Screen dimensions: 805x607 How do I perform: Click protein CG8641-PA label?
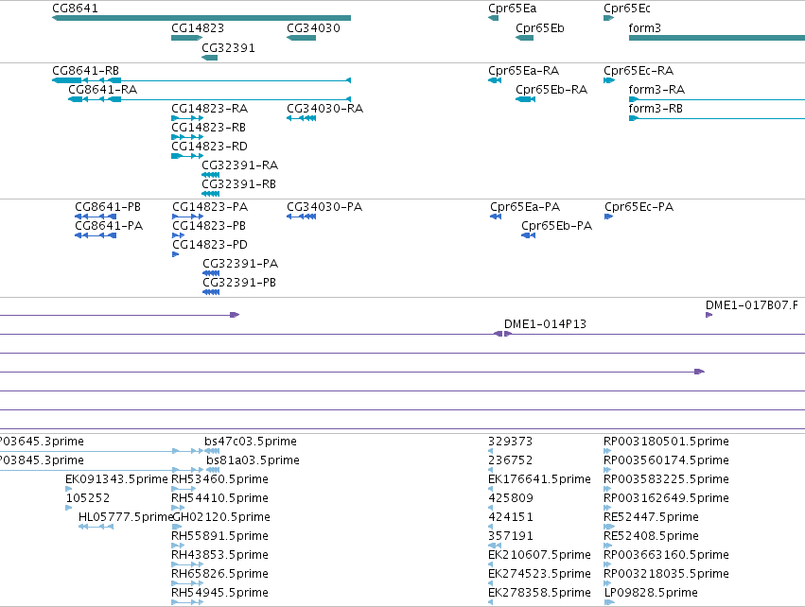(x=109, y=226)
